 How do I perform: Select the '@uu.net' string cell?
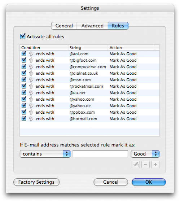point(78,93)
